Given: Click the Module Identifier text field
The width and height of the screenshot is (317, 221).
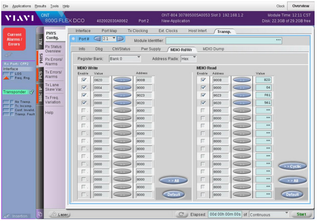Looking at the screenshot, I should pos(223,40).
